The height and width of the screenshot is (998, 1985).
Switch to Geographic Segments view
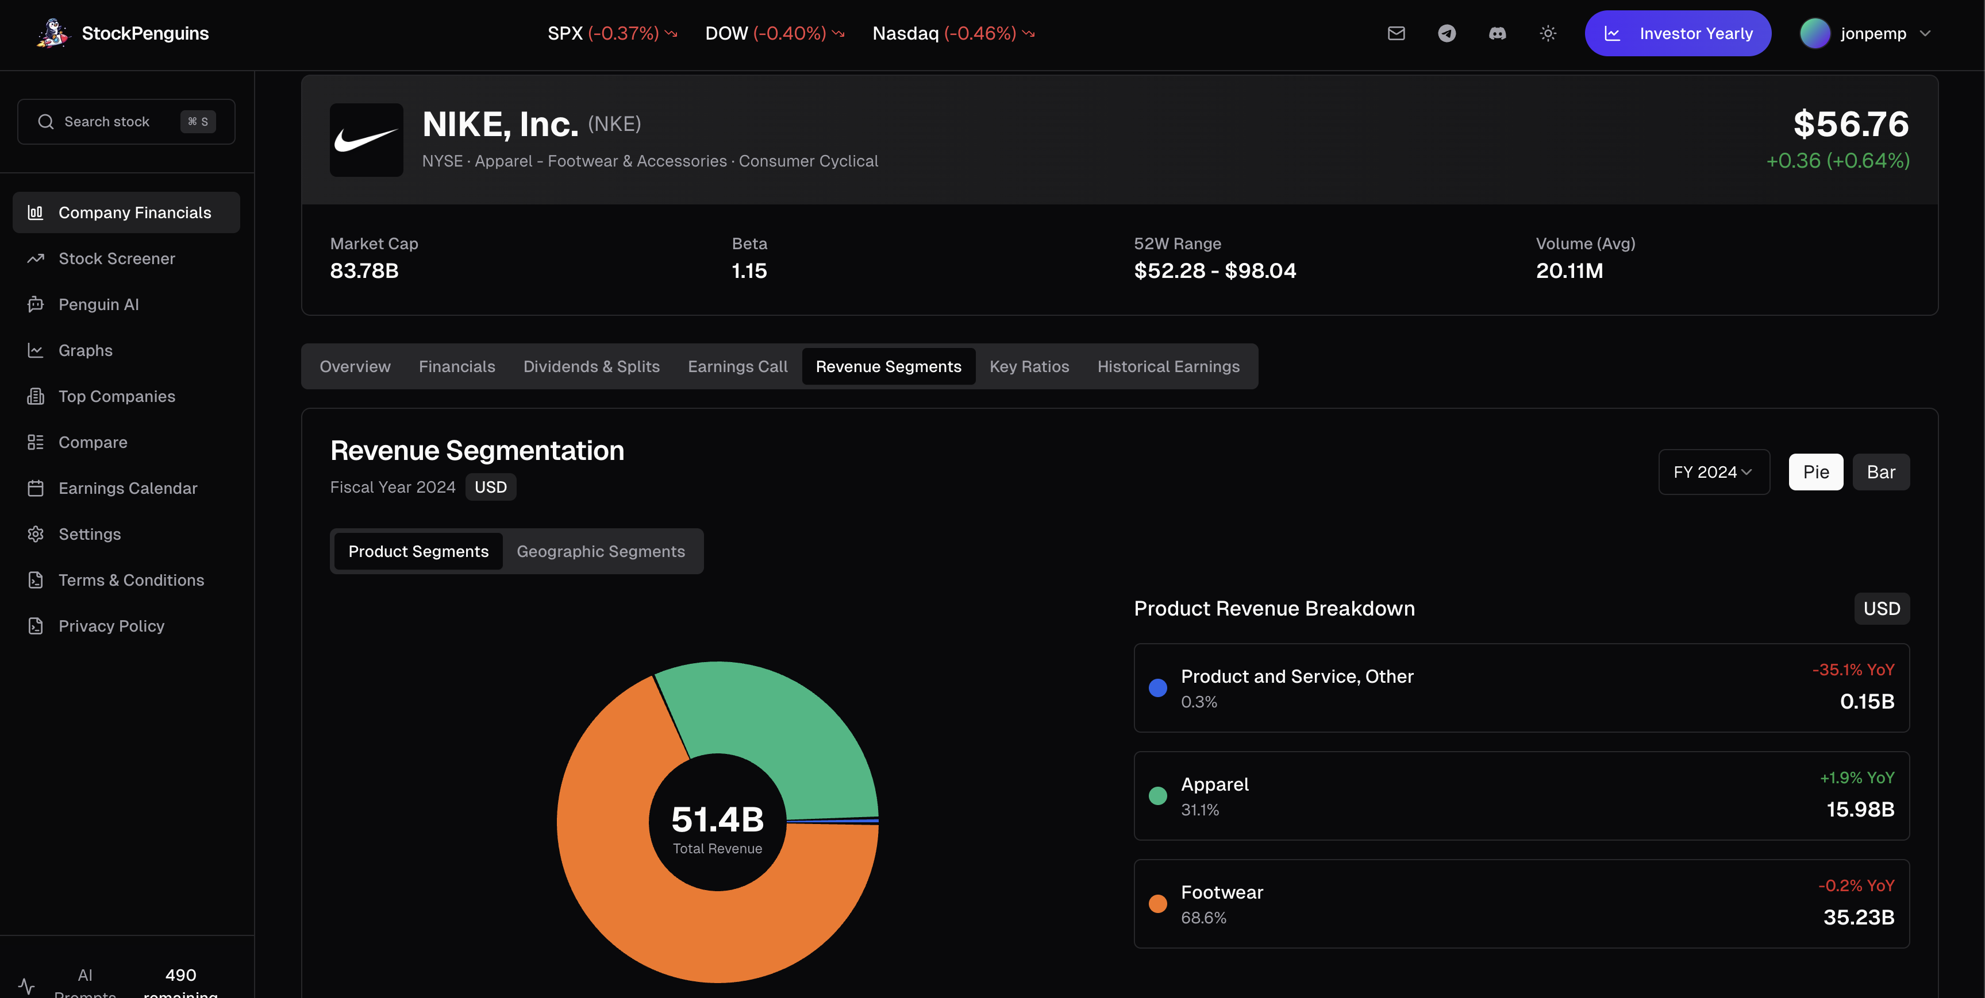(x=601, y=551)
